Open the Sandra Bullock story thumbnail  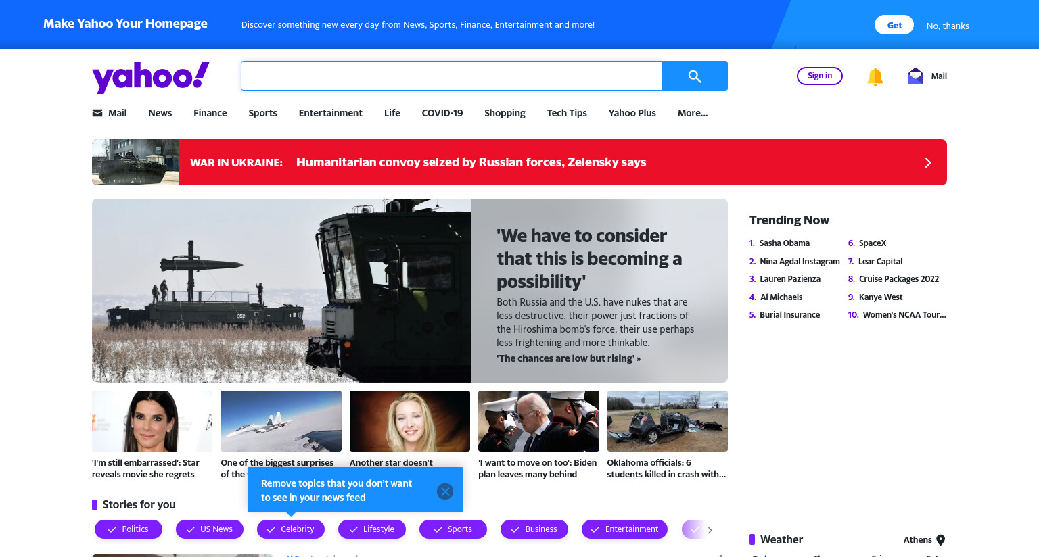[x=152, y=421]
